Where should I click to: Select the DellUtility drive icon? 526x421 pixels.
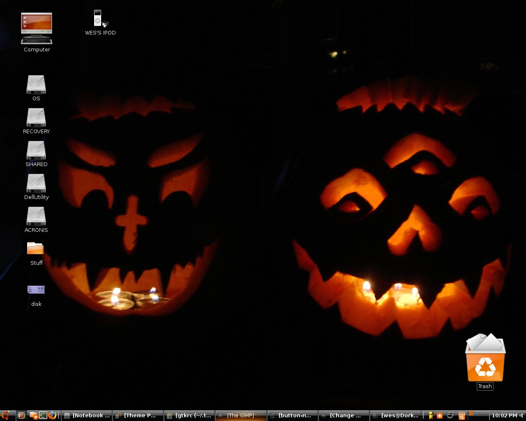(36, 183)
